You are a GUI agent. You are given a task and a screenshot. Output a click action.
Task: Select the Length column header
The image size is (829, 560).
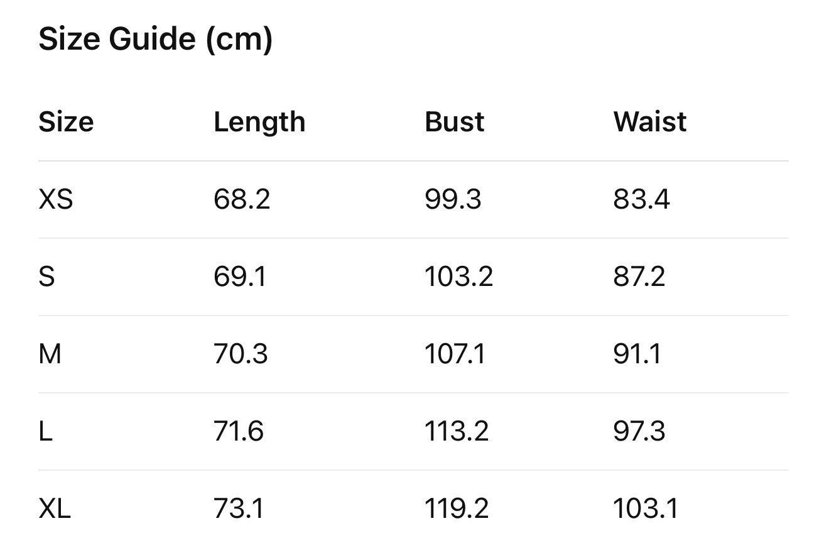coord(259,122)
